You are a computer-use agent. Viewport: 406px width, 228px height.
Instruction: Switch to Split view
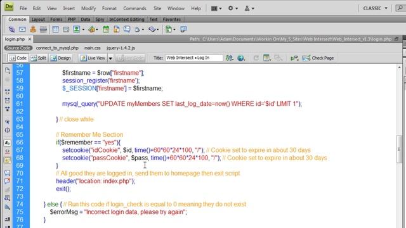[38, 58]
